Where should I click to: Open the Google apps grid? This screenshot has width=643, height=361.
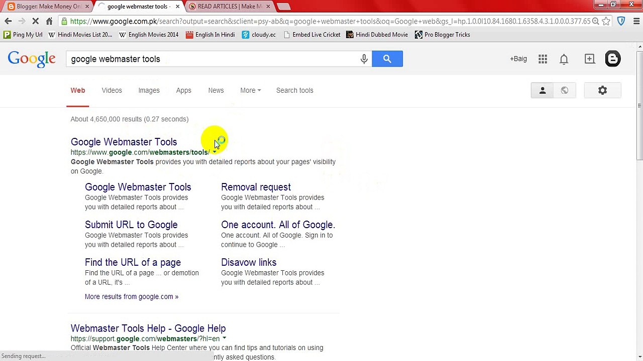tap(543, 59)
